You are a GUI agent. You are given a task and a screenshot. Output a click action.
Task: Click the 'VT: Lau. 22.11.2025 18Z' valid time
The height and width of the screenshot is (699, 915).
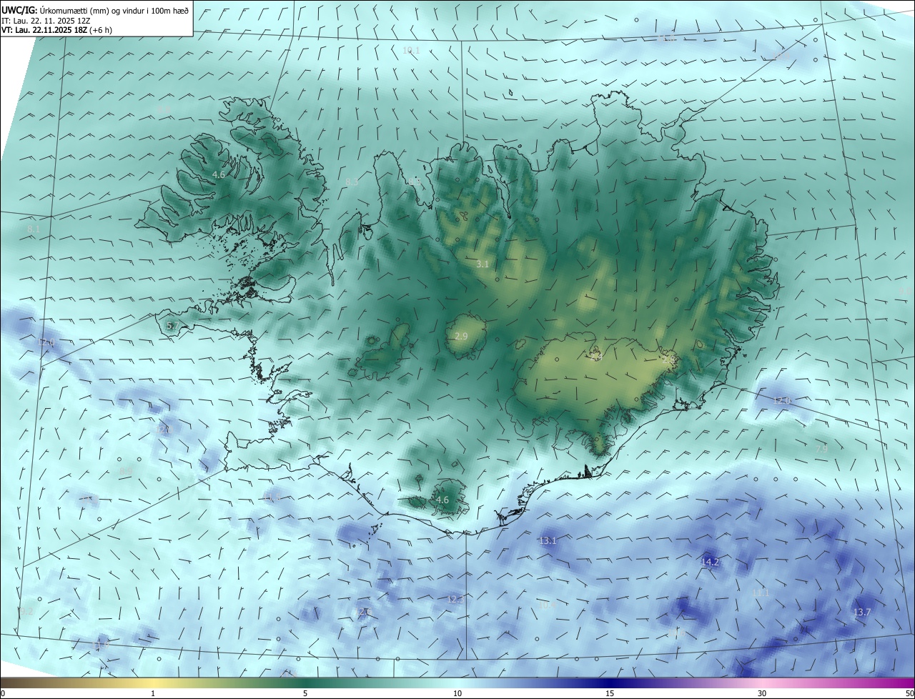[x=43, y=30]
